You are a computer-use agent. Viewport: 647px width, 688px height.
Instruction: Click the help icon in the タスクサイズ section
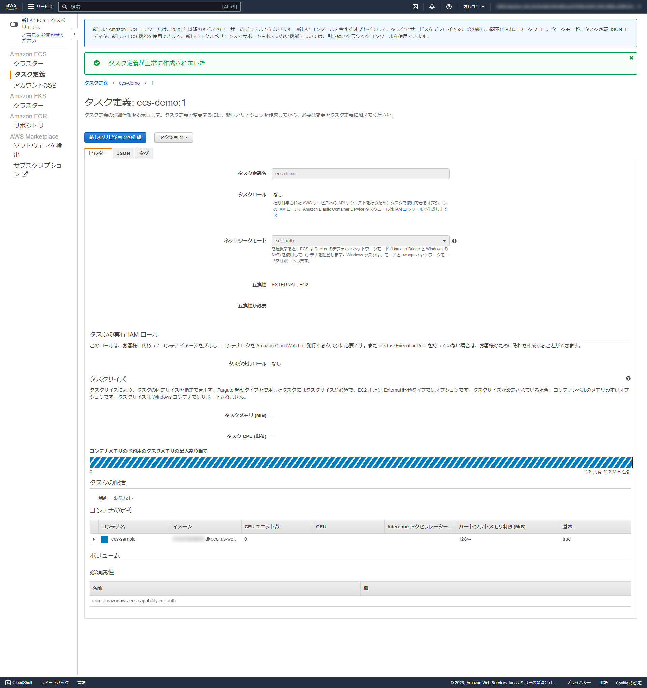tap(629, 378)
